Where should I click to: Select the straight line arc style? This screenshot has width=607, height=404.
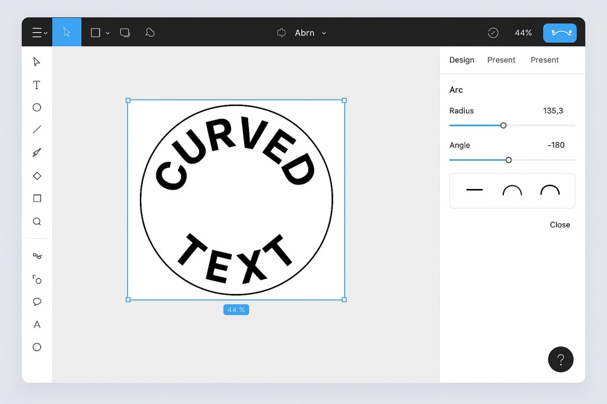(x=474, y=190)
